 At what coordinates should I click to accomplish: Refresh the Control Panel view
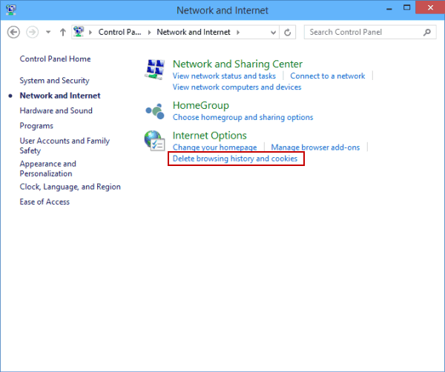288,33
